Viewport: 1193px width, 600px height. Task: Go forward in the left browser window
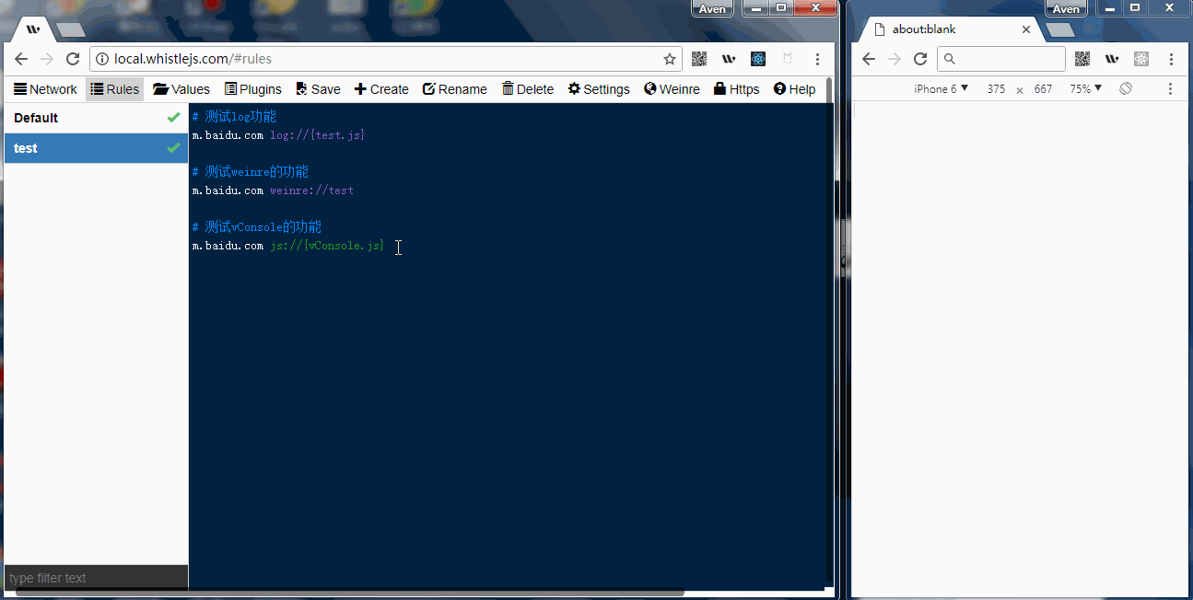tap(47, 59)
